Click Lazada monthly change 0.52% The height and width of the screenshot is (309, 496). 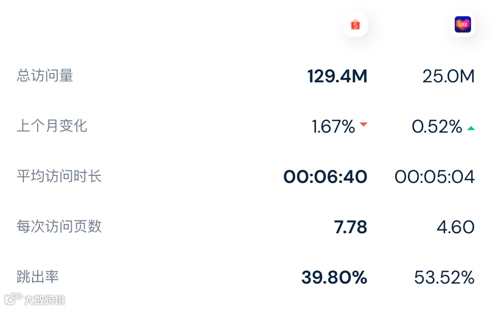click(437, 127)
